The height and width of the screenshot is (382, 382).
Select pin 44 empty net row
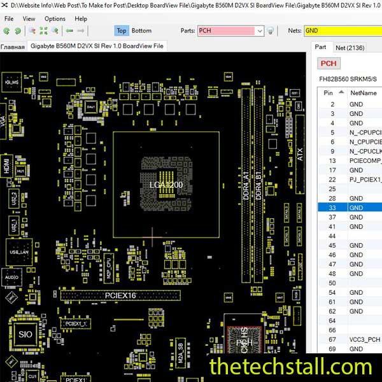pyautogui.click(x=350, y=236)
